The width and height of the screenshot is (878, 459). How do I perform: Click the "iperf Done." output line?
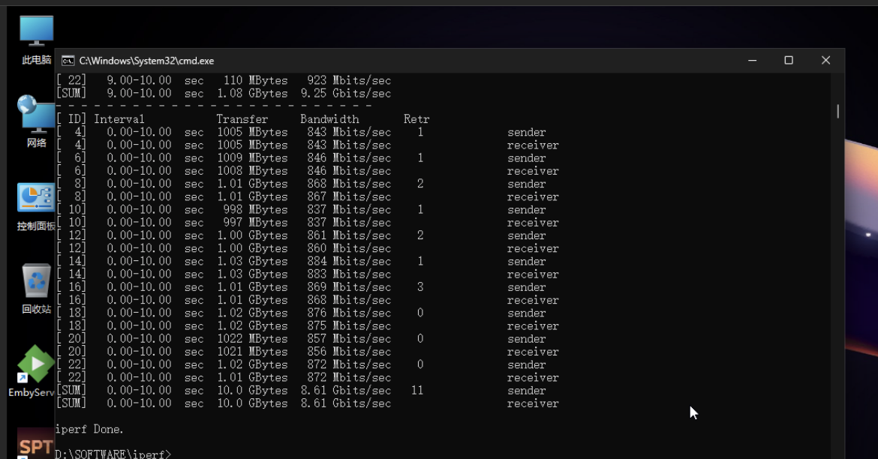[89, 429]
